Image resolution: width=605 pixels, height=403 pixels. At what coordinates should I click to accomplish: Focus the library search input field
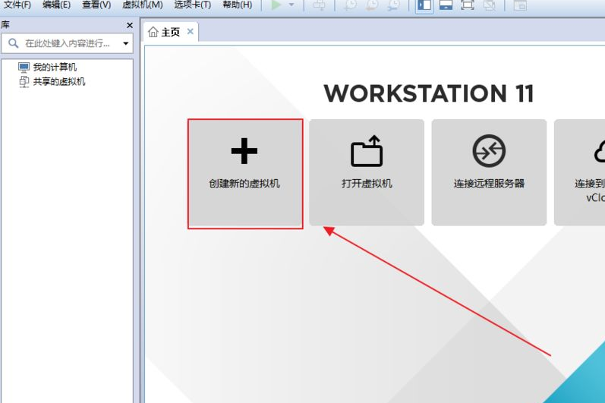pyautogui.click(x=68, y=43)
